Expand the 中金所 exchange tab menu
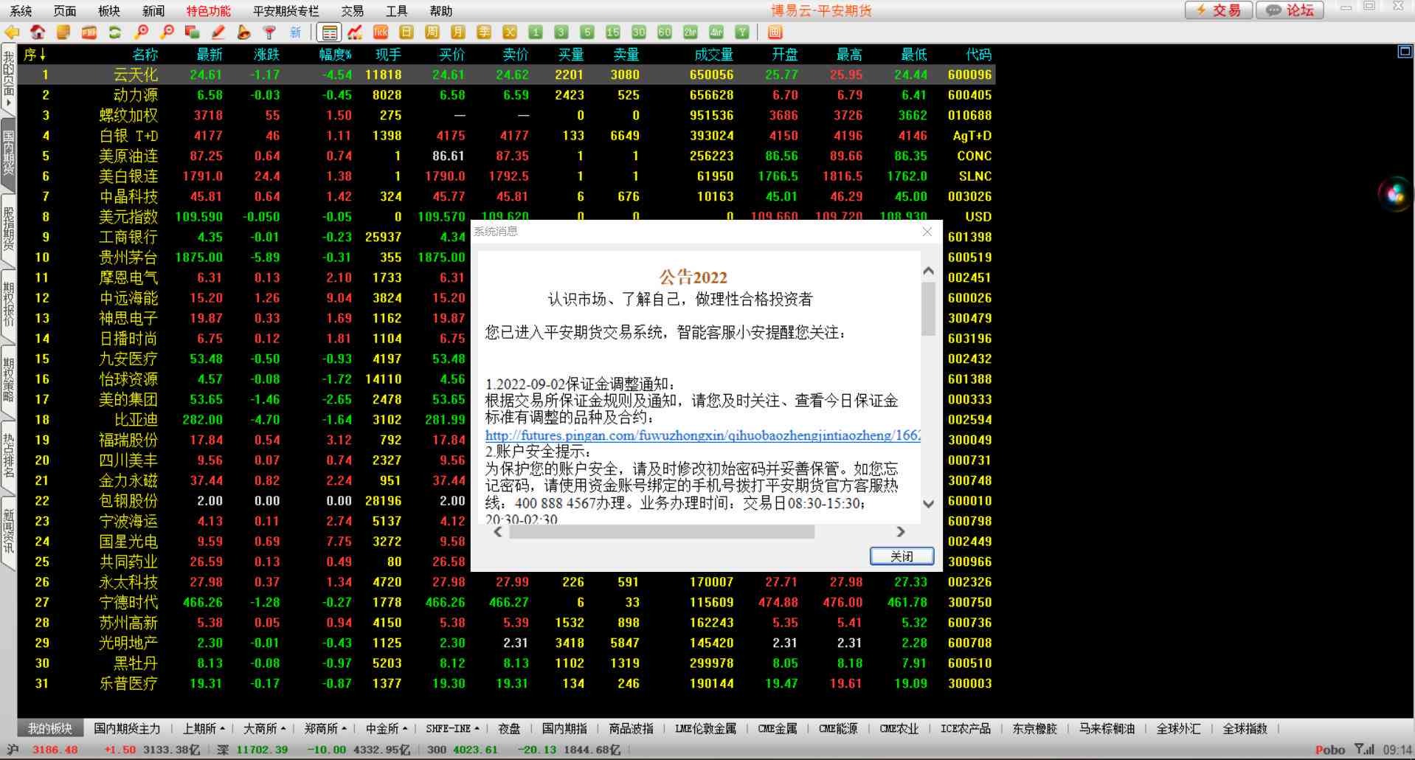This screenshot has width=1415, height=760. (387, 729)
